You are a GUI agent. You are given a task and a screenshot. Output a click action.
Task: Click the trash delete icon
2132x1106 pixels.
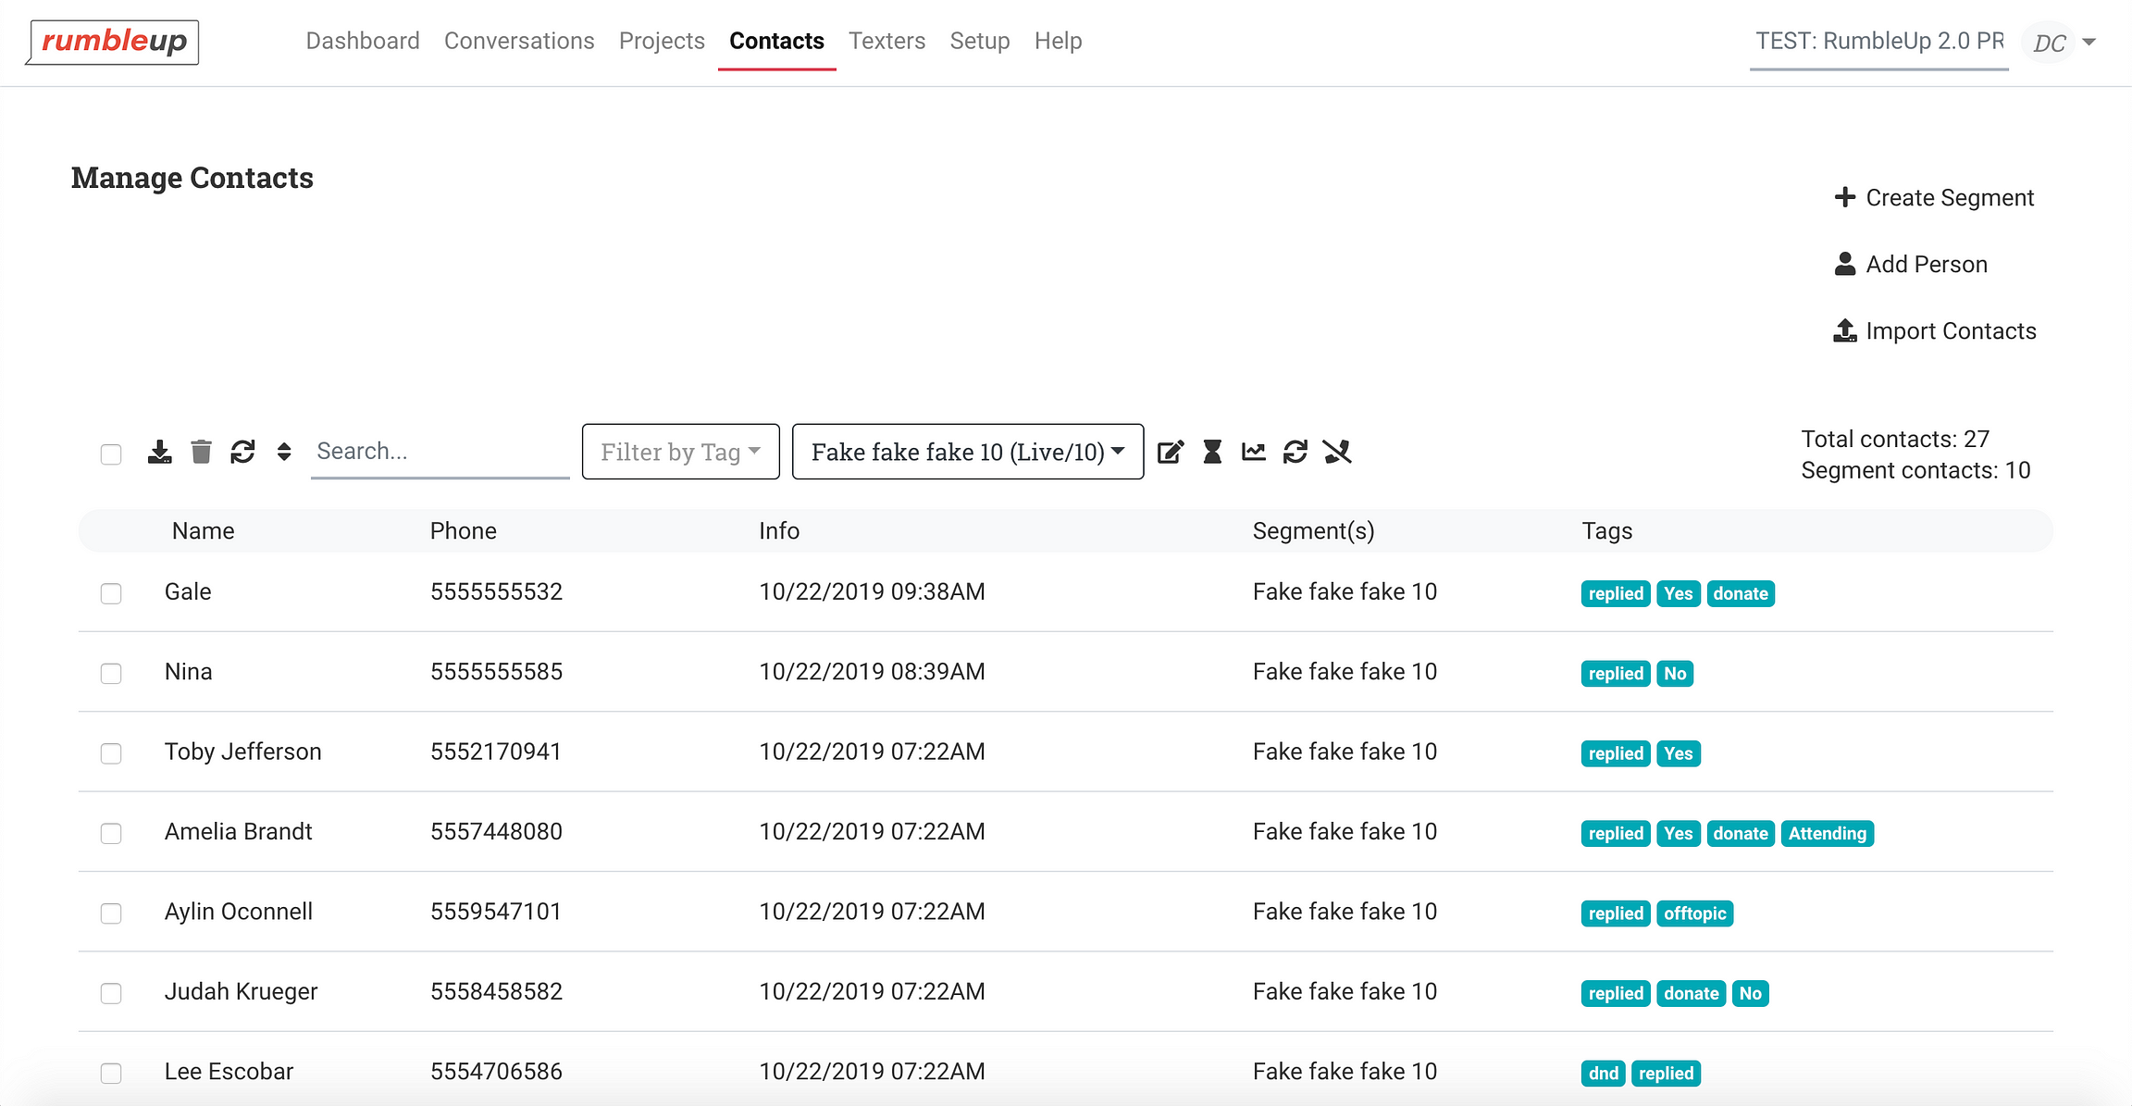tap(201, 452)
